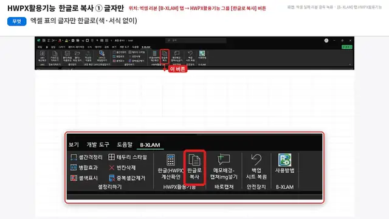Screen dimensions: 389x219
Task: Click 셀간격정리 in enlarged ribbon view
Action: tap(86, 157)
